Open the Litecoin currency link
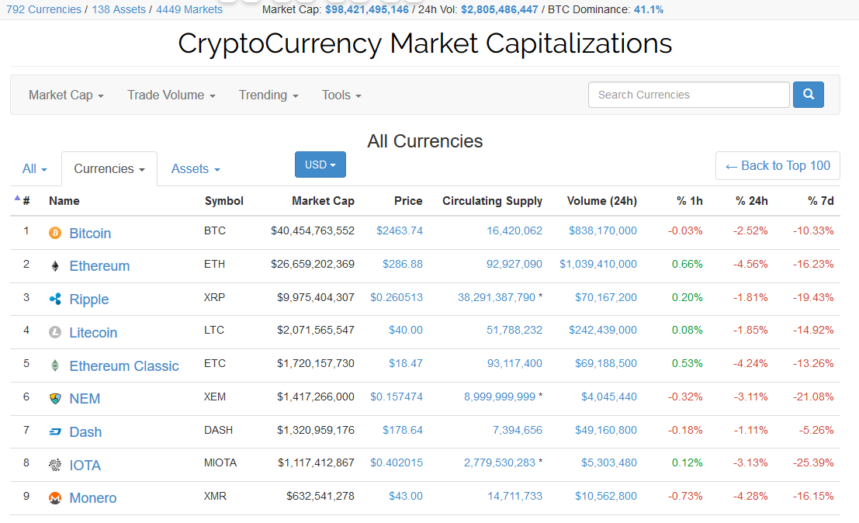Image resolution: width=859 pixels, height=523 pixels. click(x=93, y=332)
